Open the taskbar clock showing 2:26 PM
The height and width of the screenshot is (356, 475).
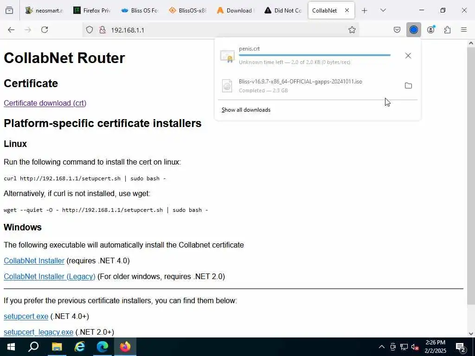(435, 347)
